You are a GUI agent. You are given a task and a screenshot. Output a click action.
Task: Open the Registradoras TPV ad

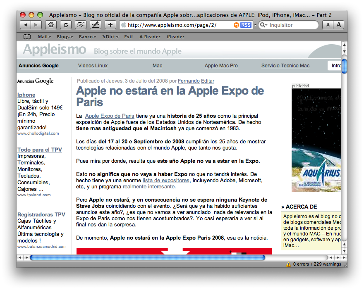(41, 215)
